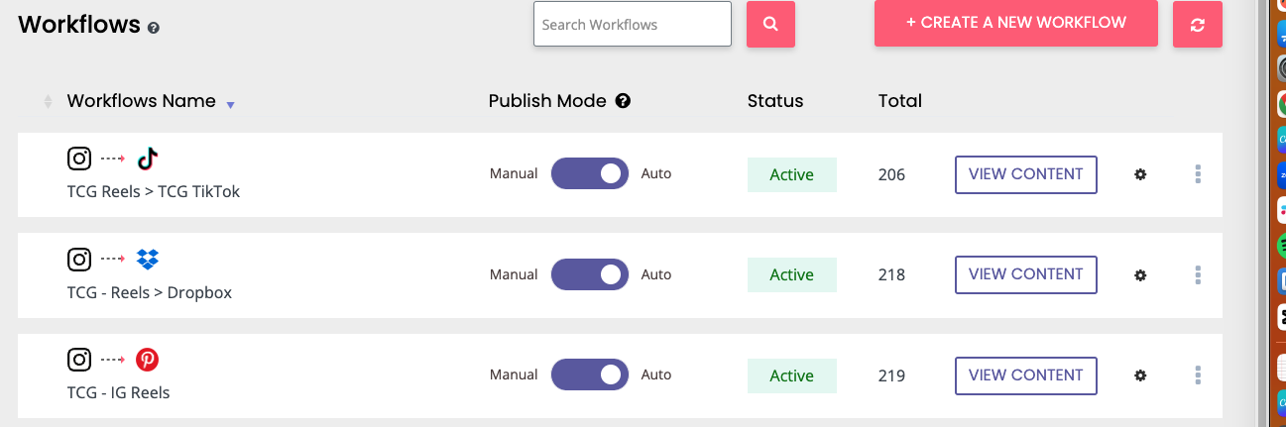1286x427 pixels.
Task: Click the Dropbox destination icon
Action: (x=148, y=260)
